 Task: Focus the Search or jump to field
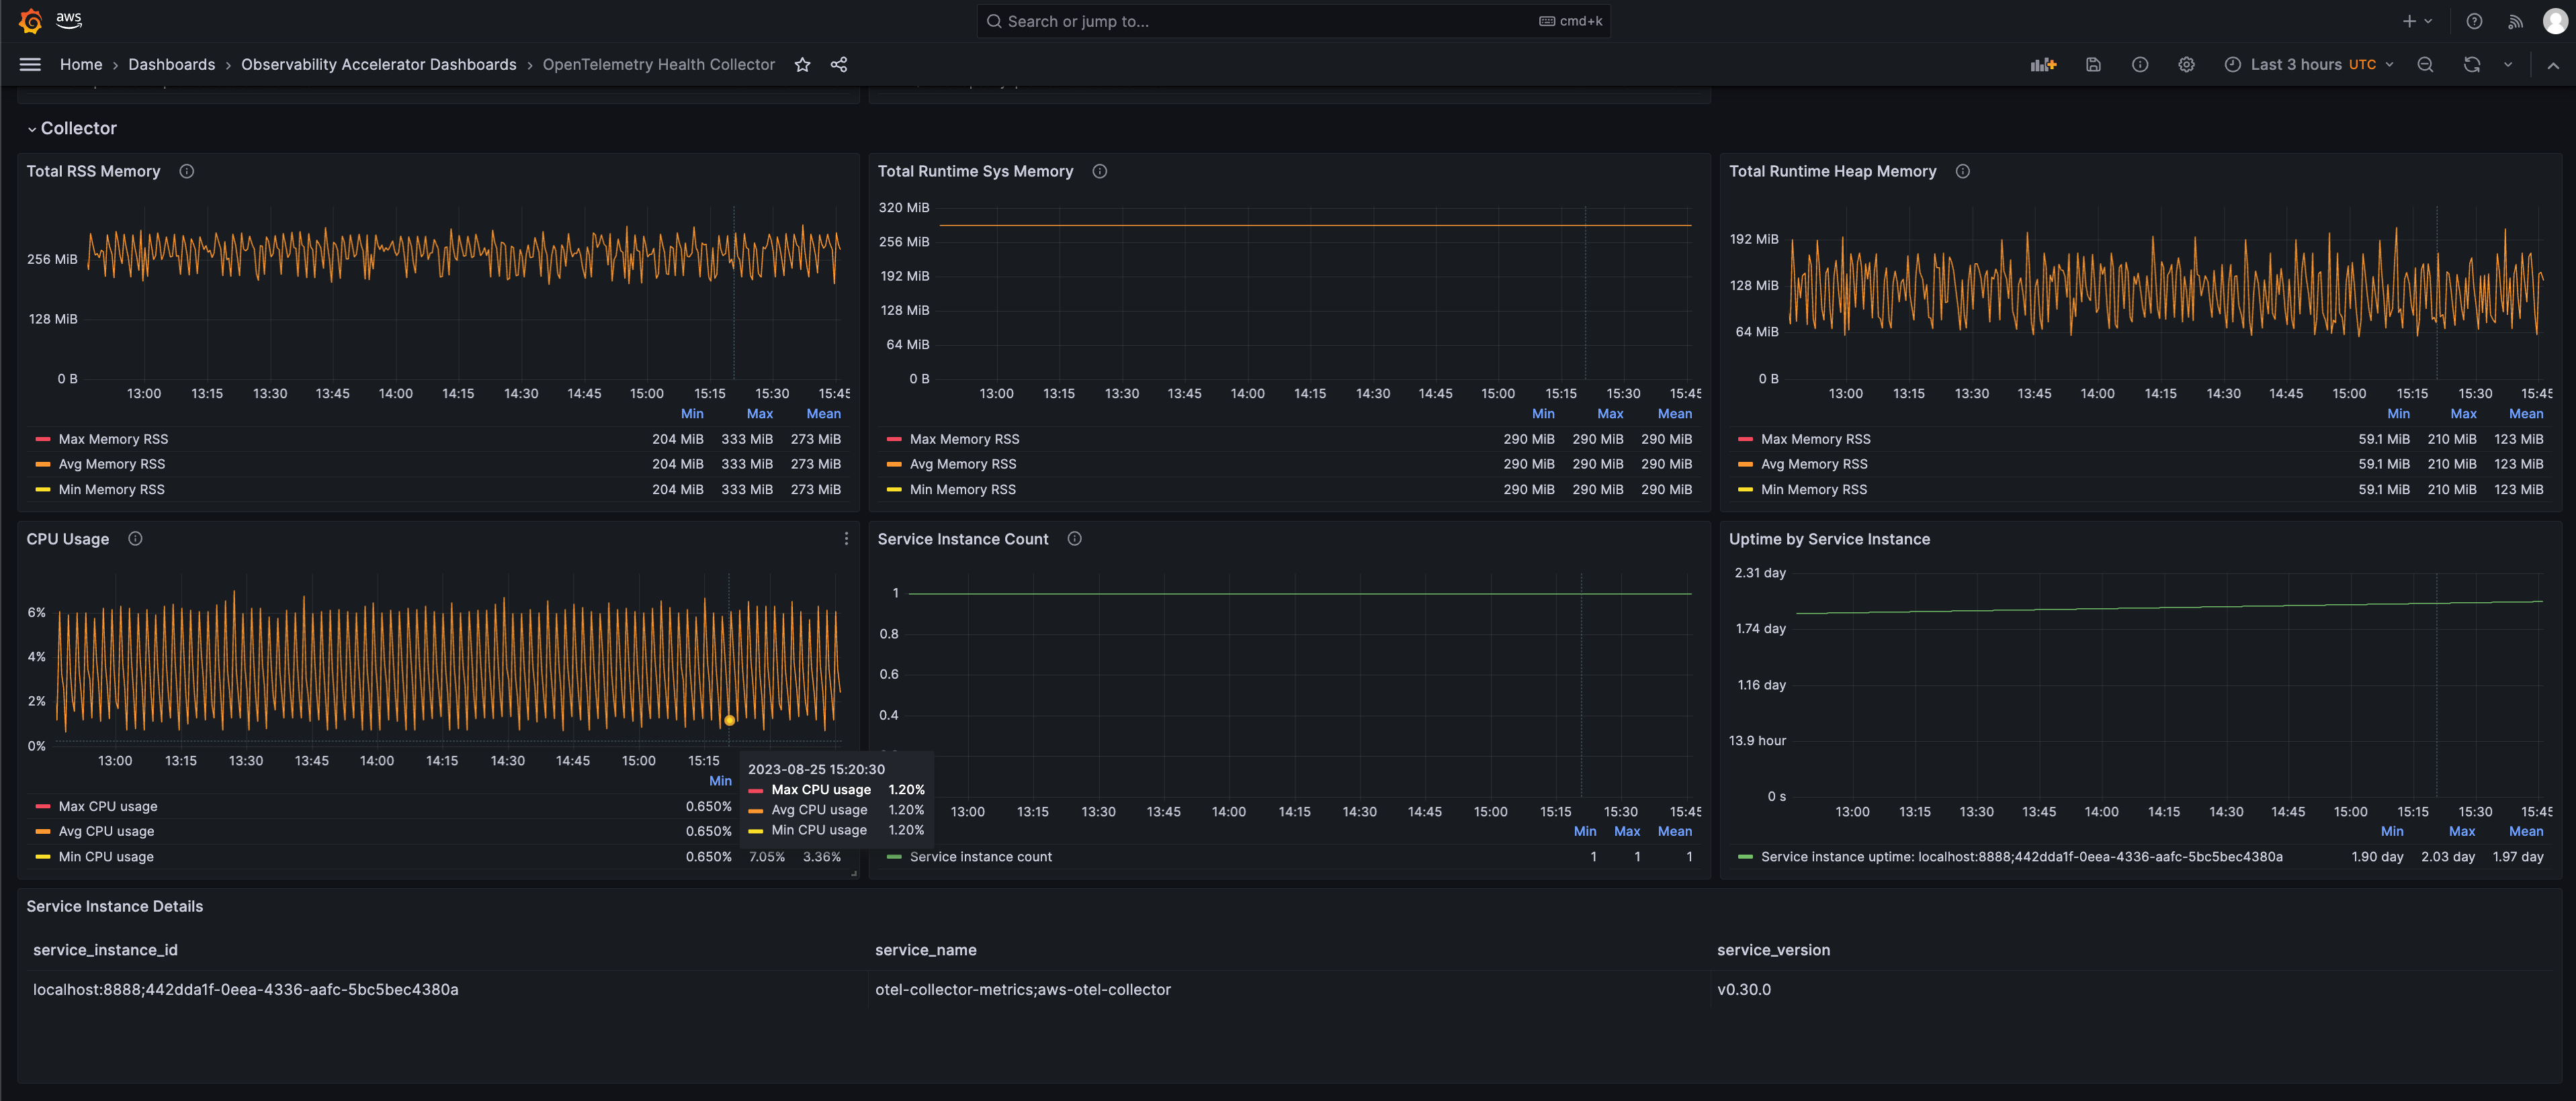point(1293,21)
